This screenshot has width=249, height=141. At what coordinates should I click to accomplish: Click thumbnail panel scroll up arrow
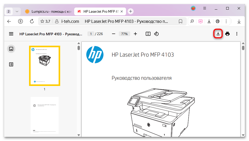tap(79, 43)
